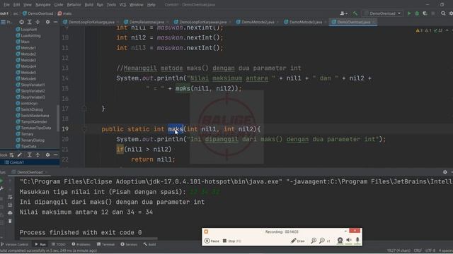Run with coverage icon in toolbar
Image resolution: width=453 pixels, height=254 pixels.
click(425, 13)
